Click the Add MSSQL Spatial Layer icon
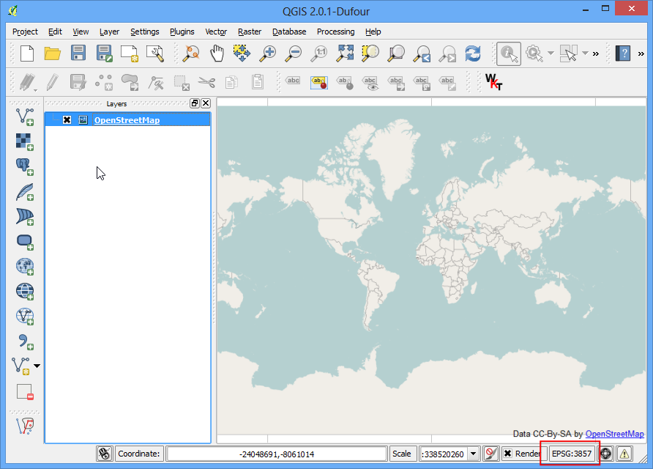653x469 pixels. (25, 217)
